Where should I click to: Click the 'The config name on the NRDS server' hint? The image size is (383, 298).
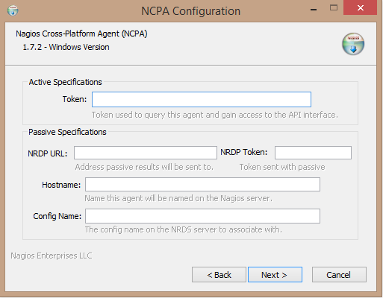coord(184,229)
